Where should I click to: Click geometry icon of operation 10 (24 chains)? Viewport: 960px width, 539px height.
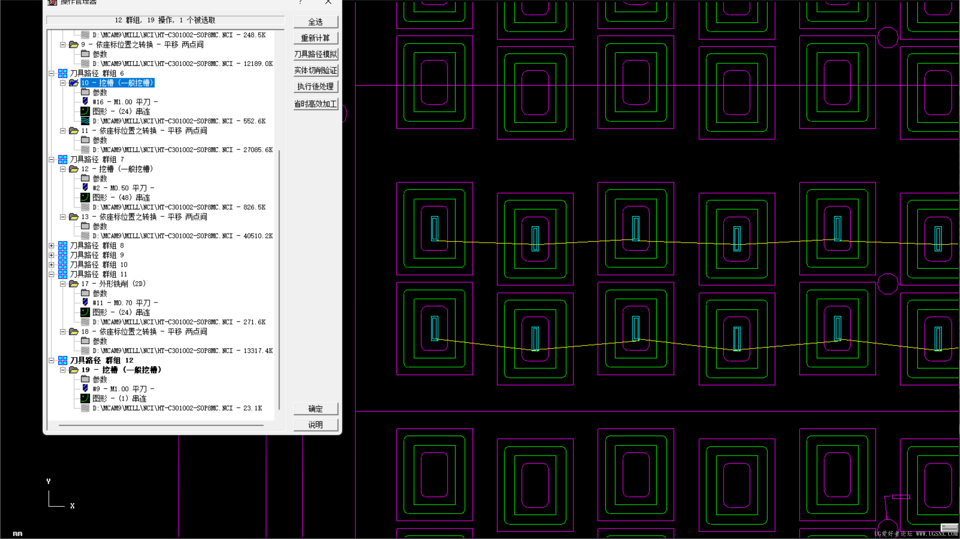pyautogui.click(x=85, y=111)
